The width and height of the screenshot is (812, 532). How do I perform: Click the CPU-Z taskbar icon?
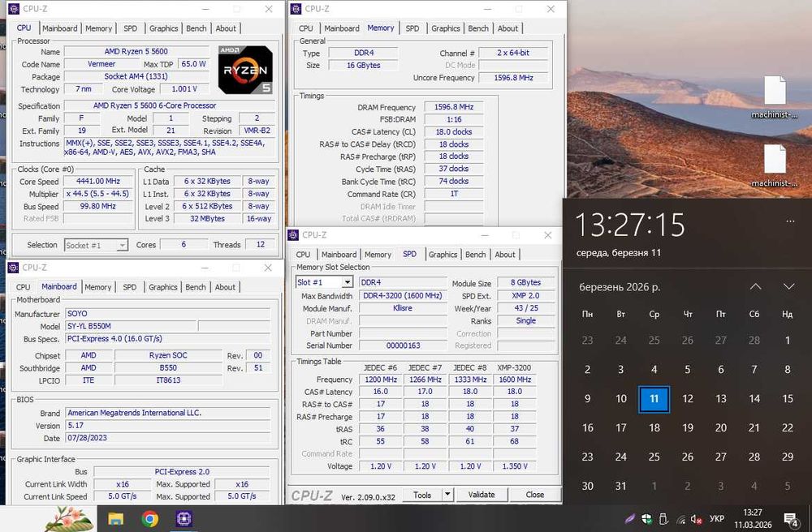(184, 518)
